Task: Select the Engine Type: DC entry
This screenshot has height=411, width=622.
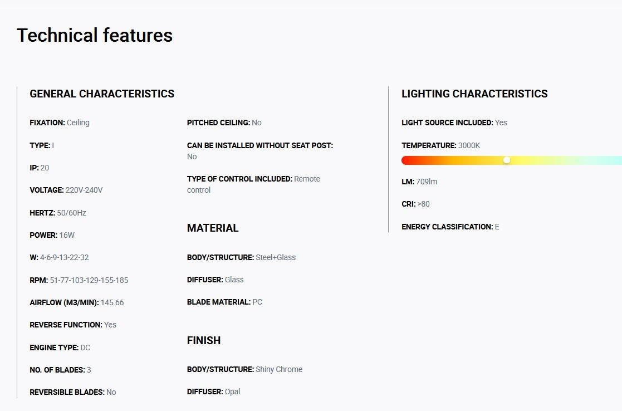Action: click(x=60, y=348)
